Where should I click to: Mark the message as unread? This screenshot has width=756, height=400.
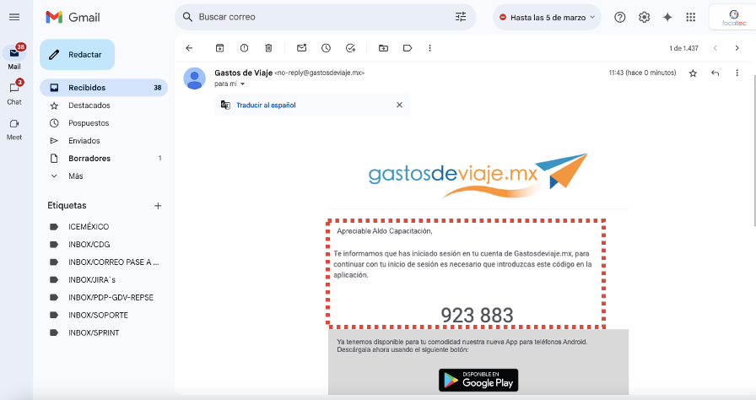[302, 48]
